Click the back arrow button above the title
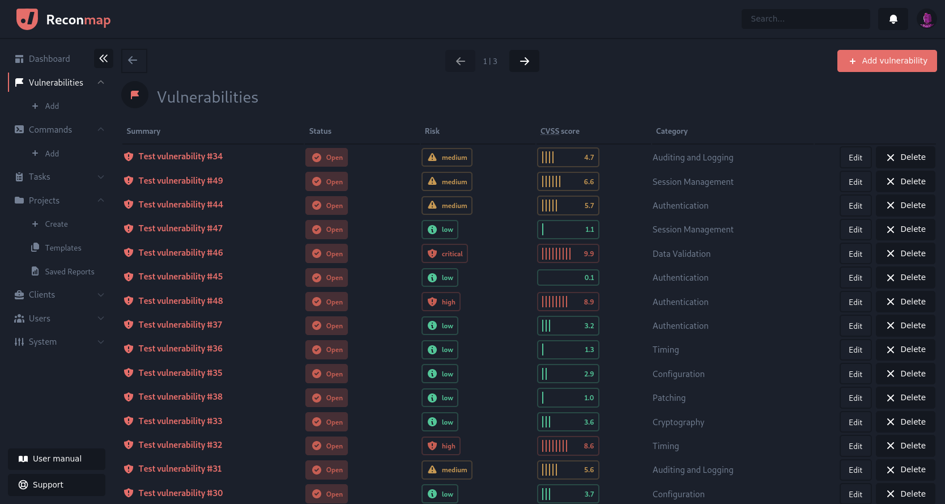The image size is (945, 504). (x=134, y=61)
